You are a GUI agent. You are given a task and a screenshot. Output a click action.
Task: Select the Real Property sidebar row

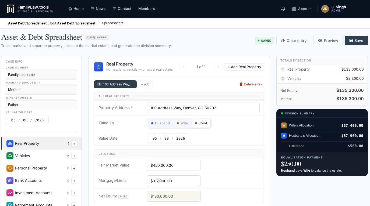41,143
